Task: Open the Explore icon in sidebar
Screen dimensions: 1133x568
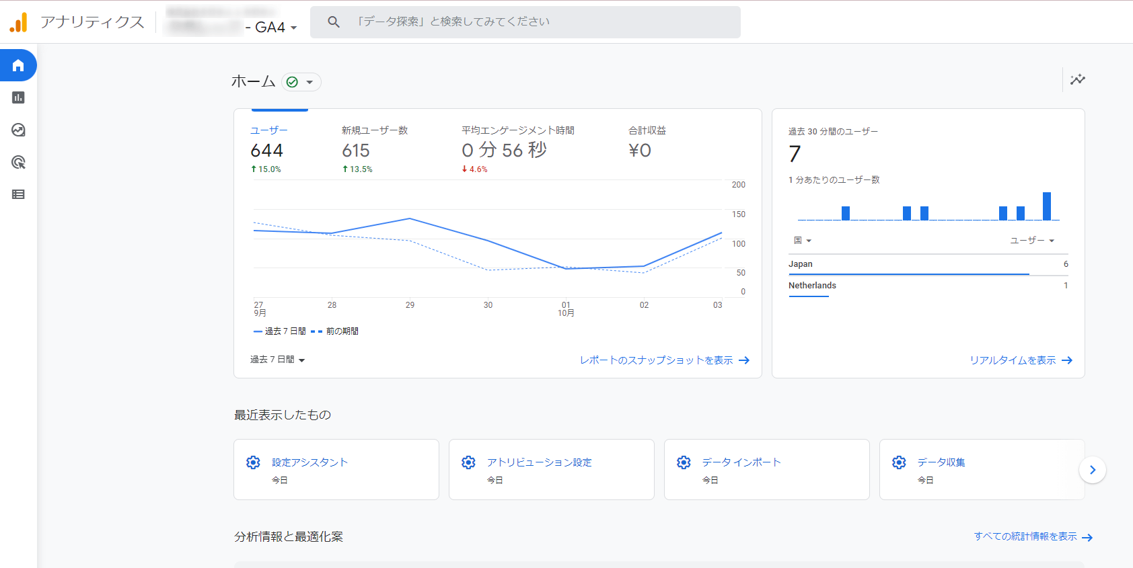Action: pos(18,130)
